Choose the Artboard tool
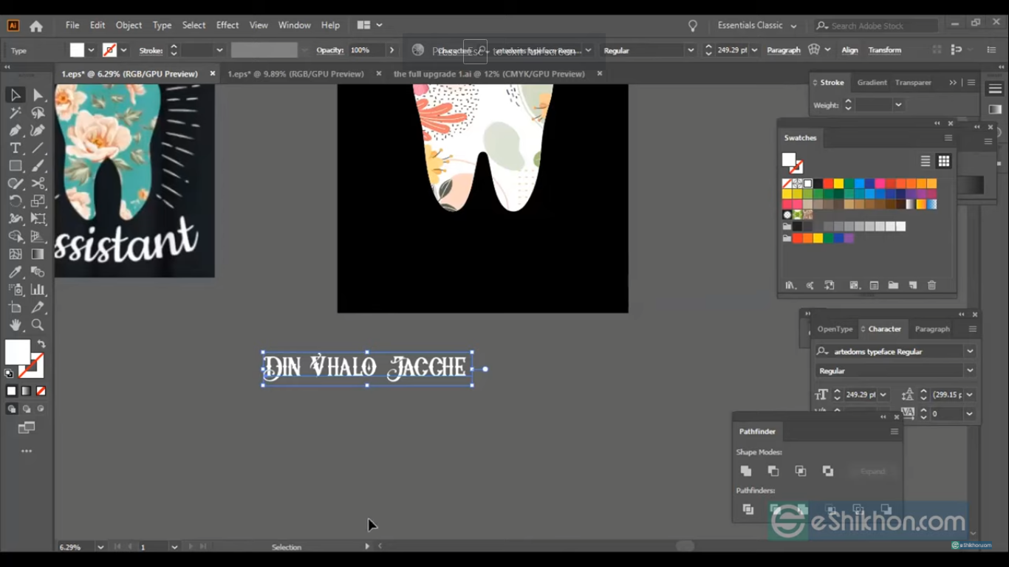Viewport: 1009px width, 567px height. coord(15,307)
